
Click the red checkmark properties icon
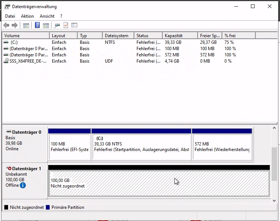66,25
